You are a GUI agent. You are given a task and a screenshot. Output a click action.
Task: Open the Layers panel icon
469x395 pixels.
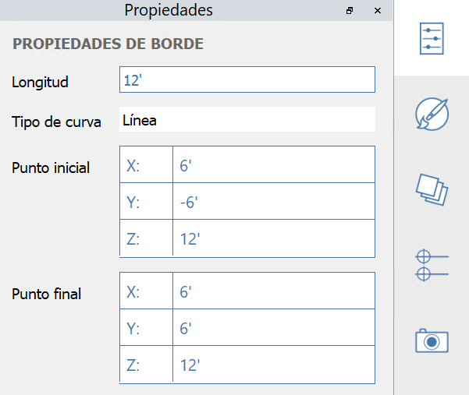point(432,189)
